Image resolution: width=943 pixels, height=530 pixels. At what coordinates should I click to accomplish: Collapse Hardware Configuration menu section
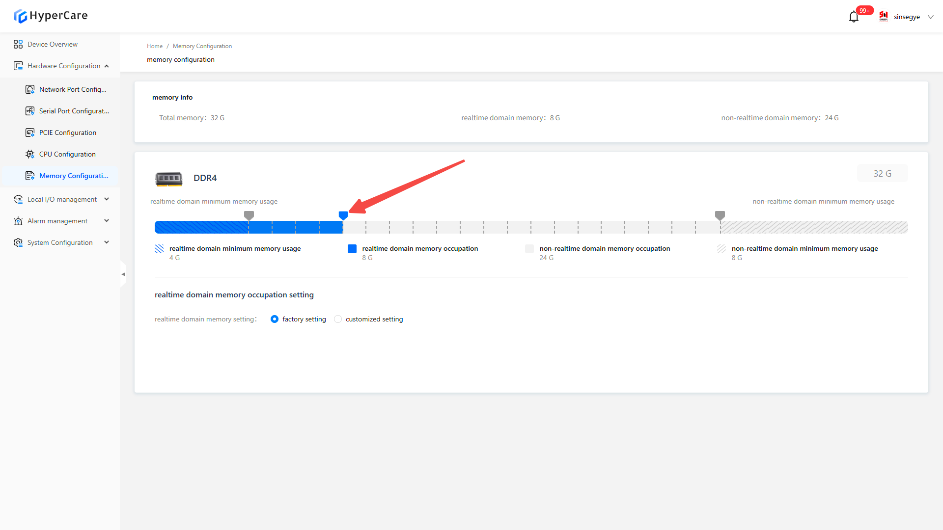point(107,66)
